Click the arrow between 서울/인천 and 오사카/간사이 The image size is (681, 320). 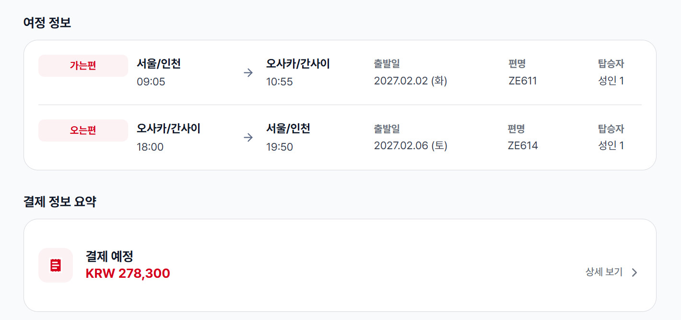(x=248, y=73)
